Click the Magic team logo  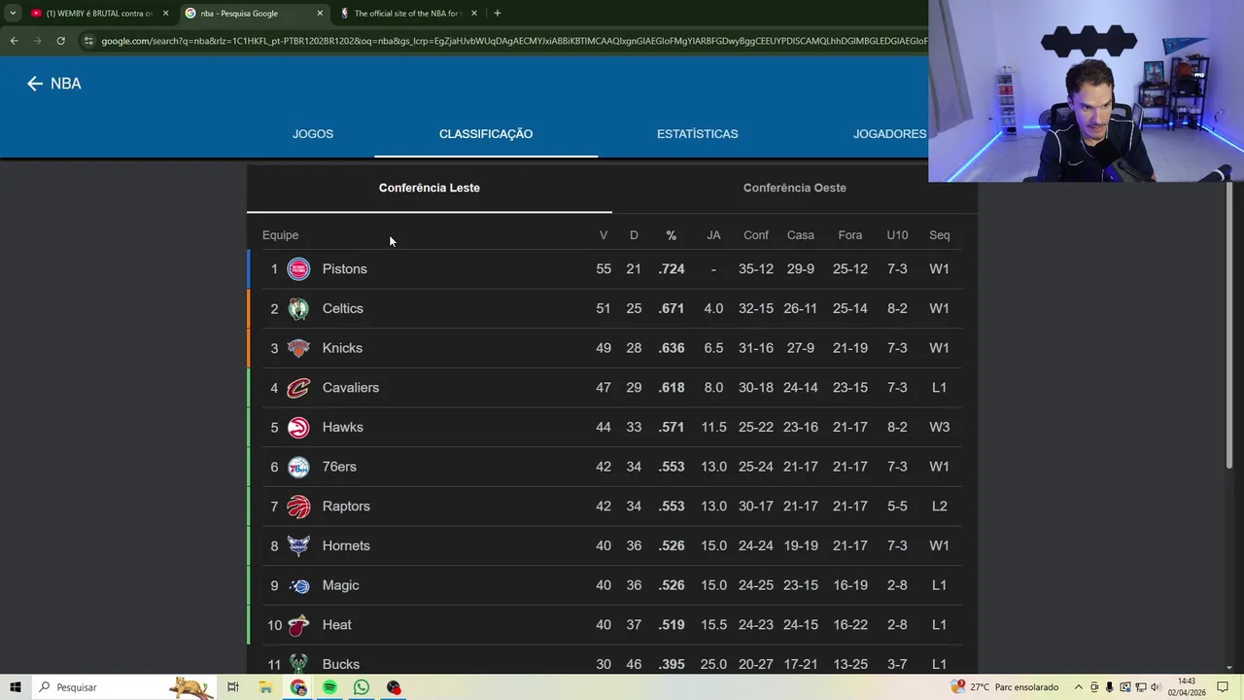tap(298, 585)
